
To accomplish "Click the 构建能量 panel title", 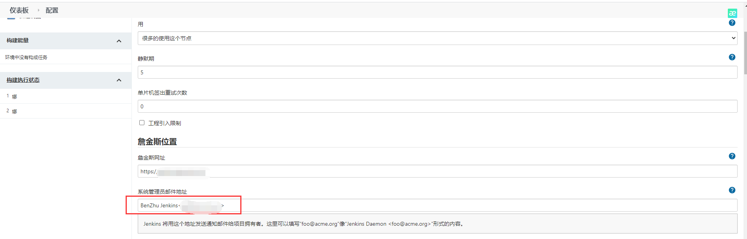I will 18,40.
